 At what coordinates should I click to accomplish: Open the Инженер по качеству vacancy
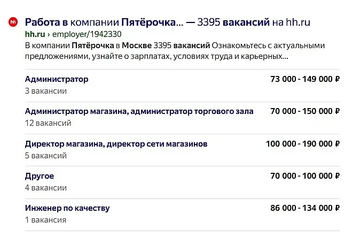[67, 208]
